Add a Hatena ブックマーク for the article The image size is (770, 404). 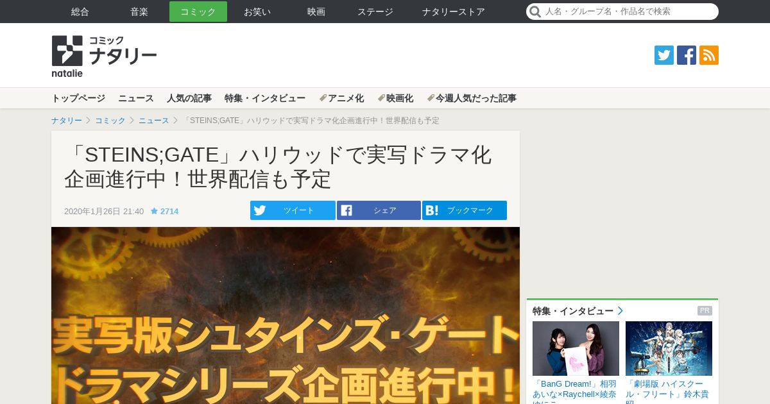465,210
